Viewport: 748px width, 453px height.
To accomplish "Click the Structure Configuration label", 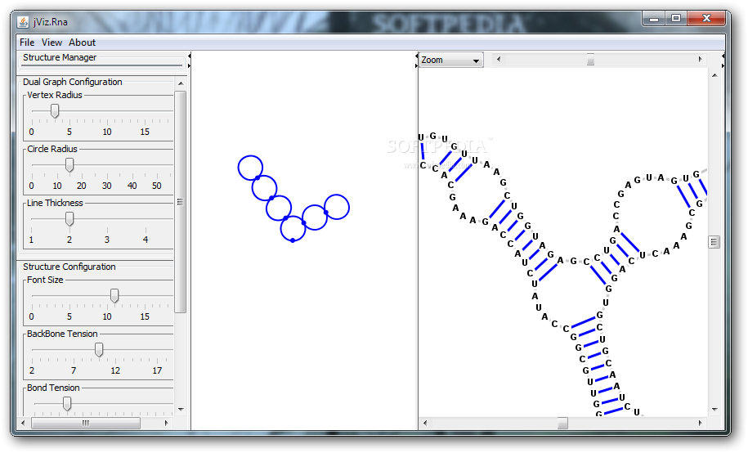I will [69, 267].
